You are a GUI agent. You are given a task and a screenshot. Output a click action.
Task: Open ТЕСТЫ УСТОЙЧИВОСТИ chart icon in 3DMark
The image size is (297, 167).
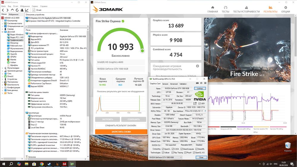[x=246, y=8]
